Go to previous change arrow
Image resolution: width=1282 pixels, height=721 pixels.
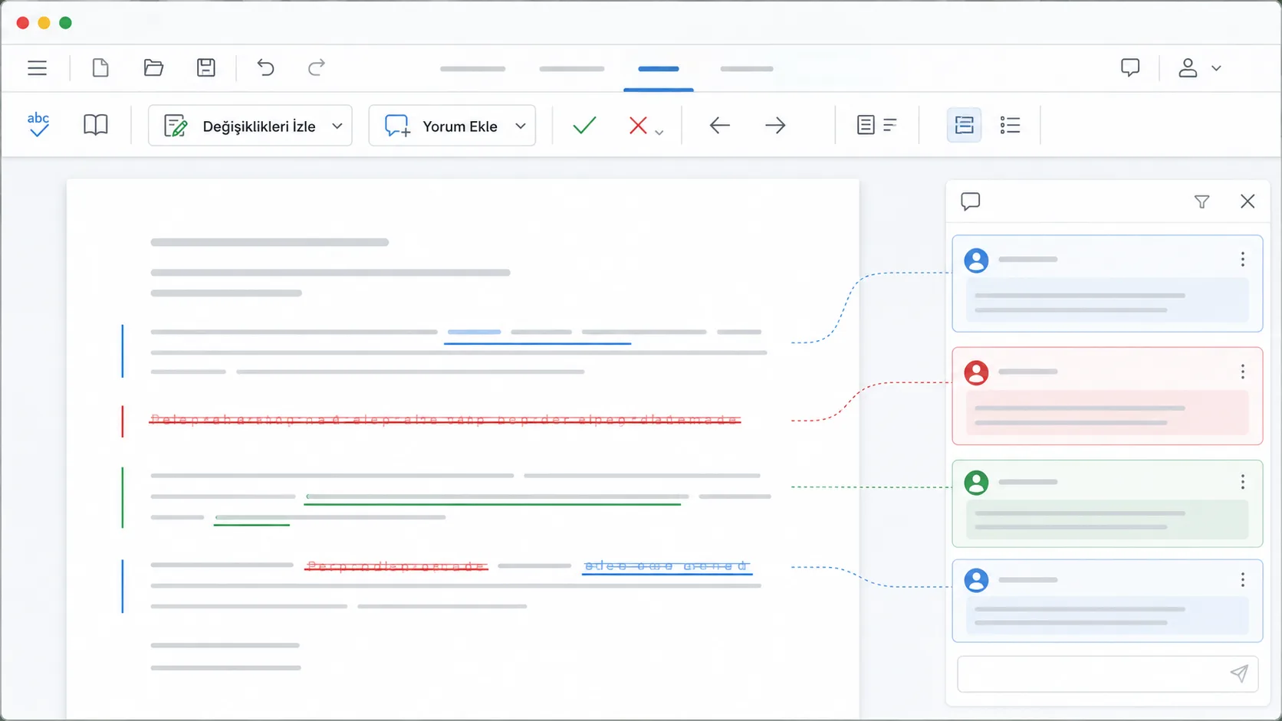pyautogui.click(x=719, y=125)
